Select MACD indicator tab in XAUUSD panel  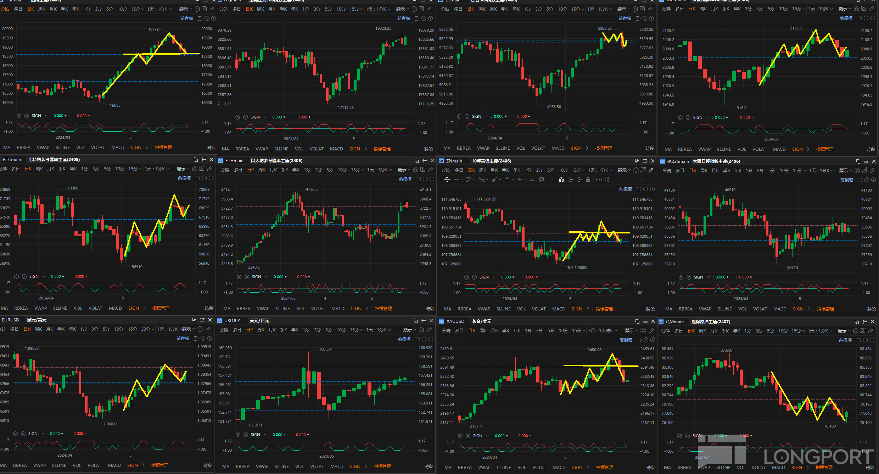pyautogui.click(x=559, y=467)
